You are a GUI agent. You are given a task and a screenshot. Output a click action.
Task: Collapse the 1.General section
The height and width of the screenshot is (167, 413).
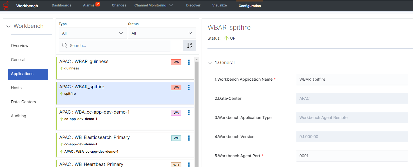(x=210, y=63)
